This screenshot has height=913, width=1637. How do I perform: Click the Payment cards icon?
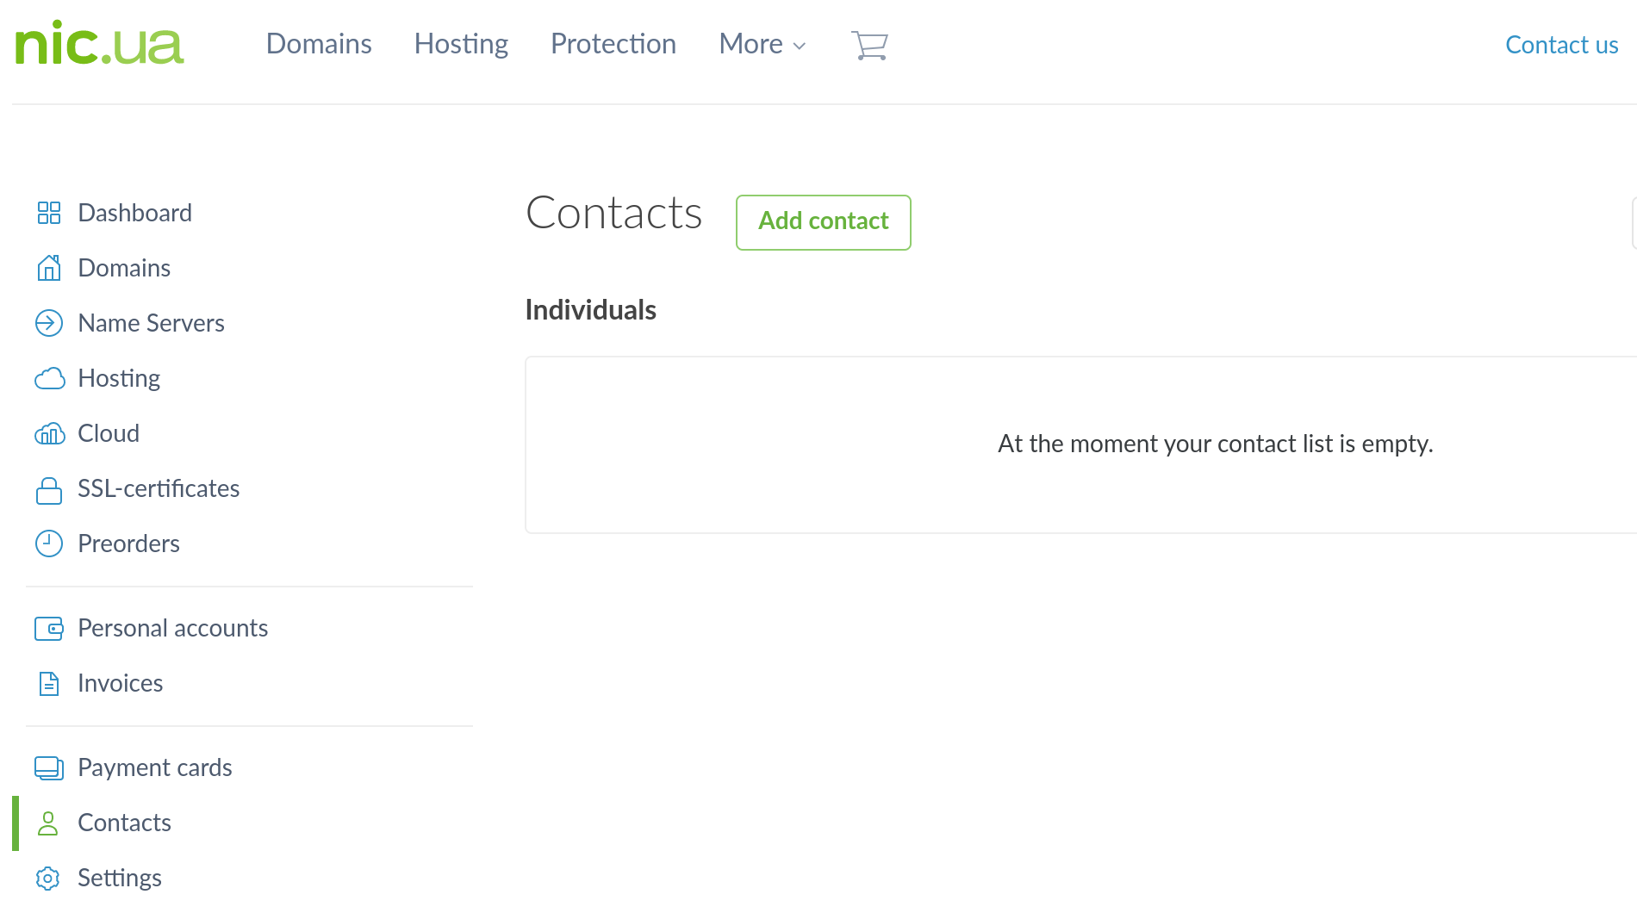click(49, 767)
